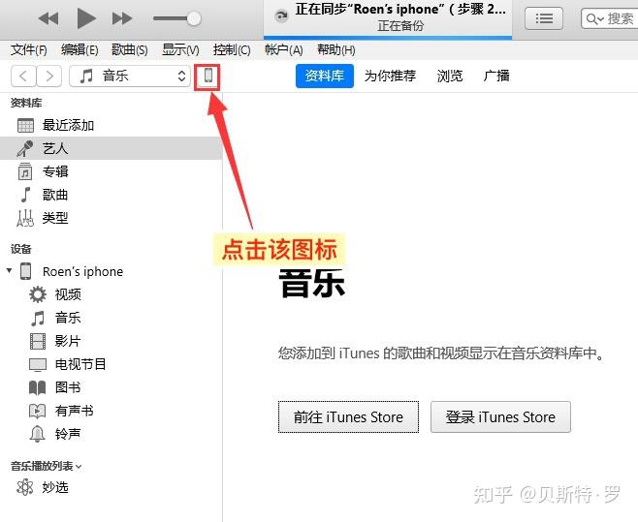The width and height of the screenshot is (638, 522).
Task: Collapse the Roen's iphone device tree
Action: pos(9,270)
